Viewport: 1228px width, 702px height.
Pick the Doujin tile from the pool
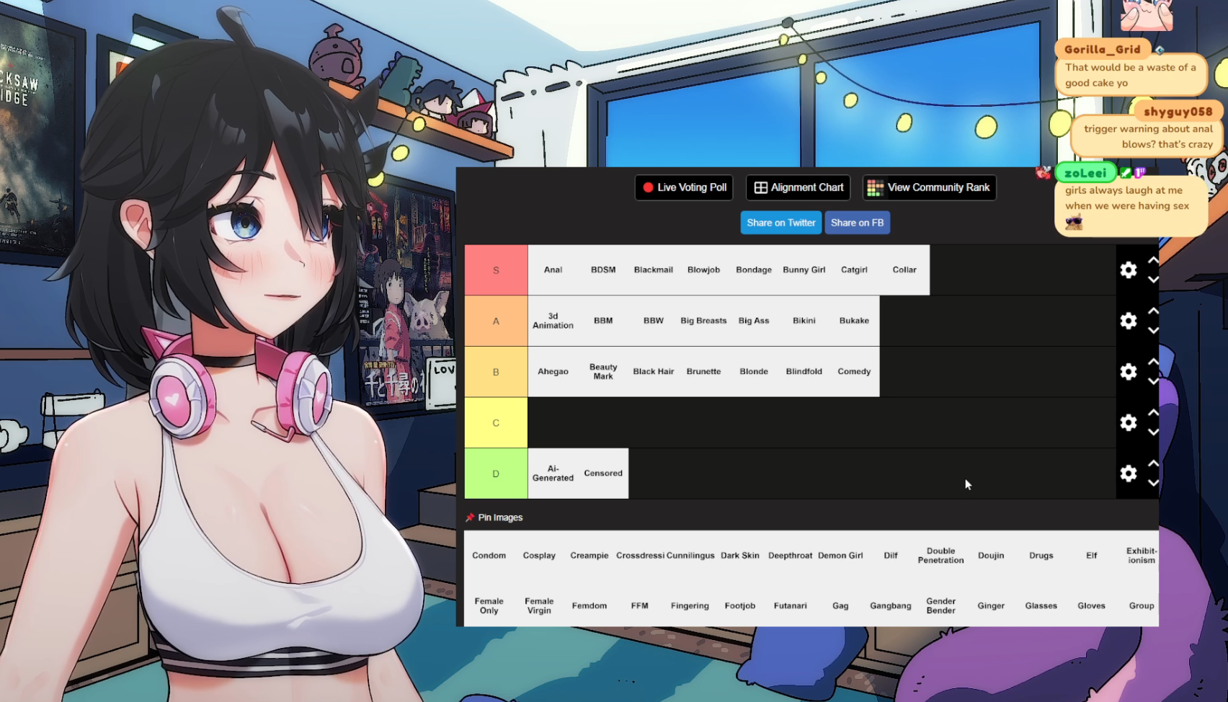[x=991, y=556]
